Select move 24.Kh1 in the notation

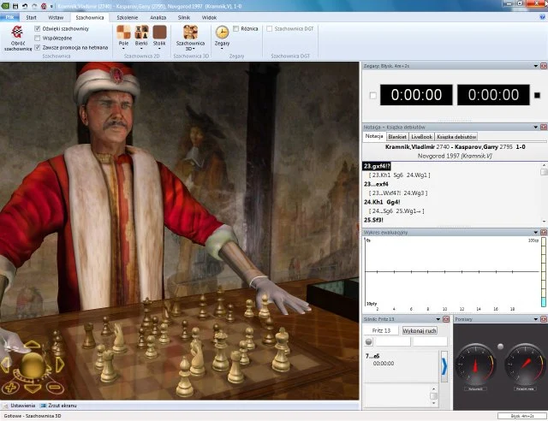[375, 203]
